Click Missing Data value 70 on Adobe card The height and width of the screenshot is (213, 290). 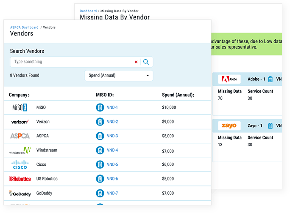220,98
